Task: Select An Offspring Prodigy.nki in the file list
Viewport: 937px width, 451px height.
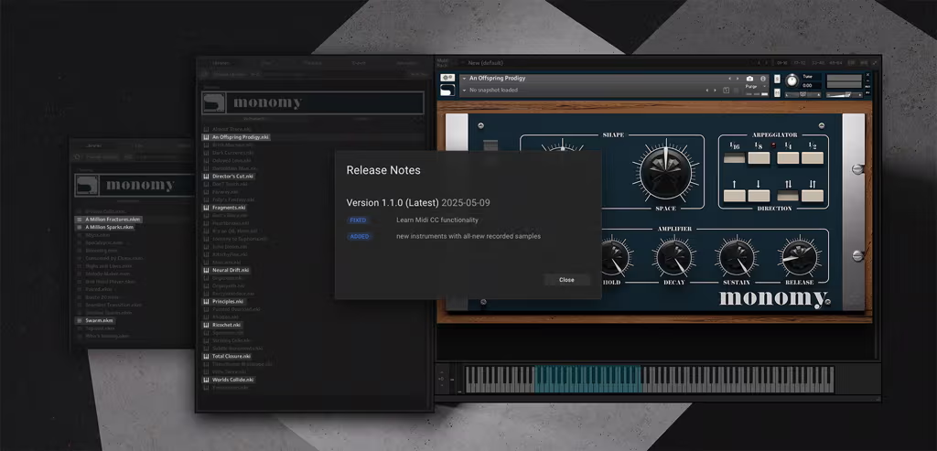Action: (236, 137)
